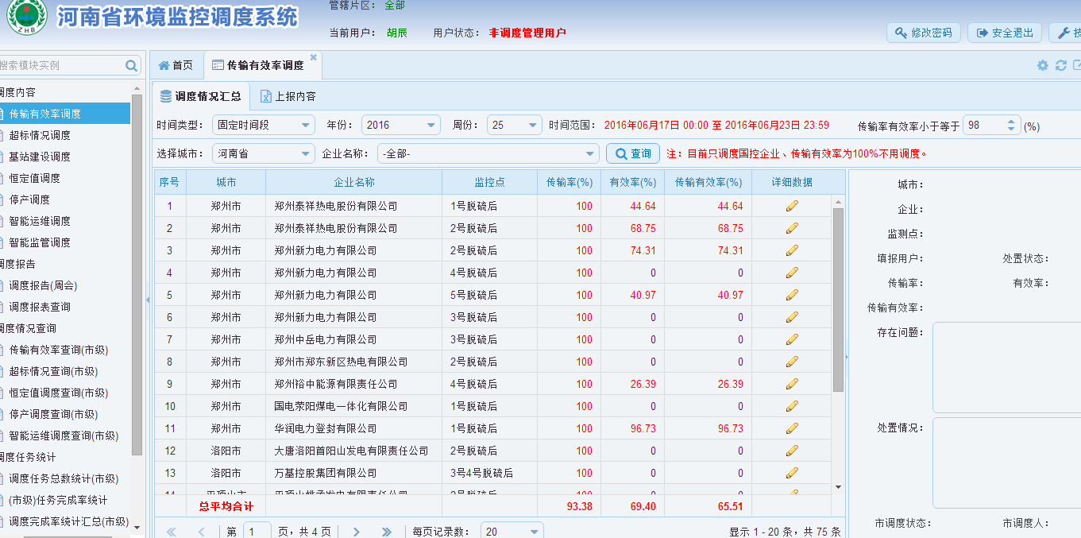Switch to the 首页 tab
This screenshot has width=1081, height=538.
pos(176,66)
